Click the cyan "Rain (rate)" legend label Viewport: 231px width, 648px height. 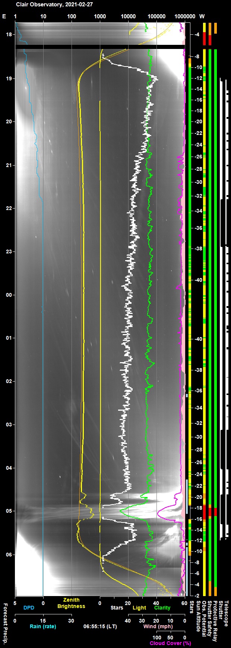(43, 627)
